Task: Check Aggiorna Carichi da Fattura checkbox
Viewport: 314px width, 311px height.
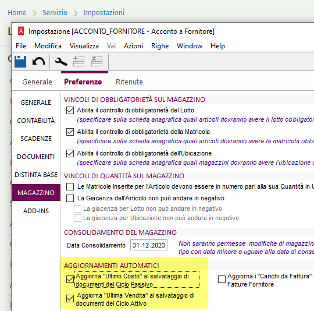Action: (x=222, y=279)
